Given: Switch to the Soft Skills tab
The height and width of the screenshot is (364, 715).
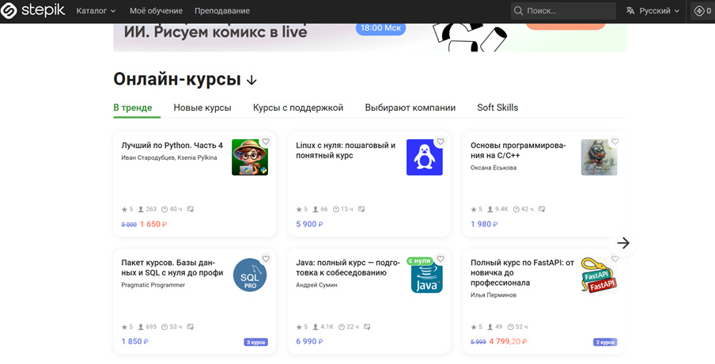Looking at the screenshot, I should pos(497,108).
